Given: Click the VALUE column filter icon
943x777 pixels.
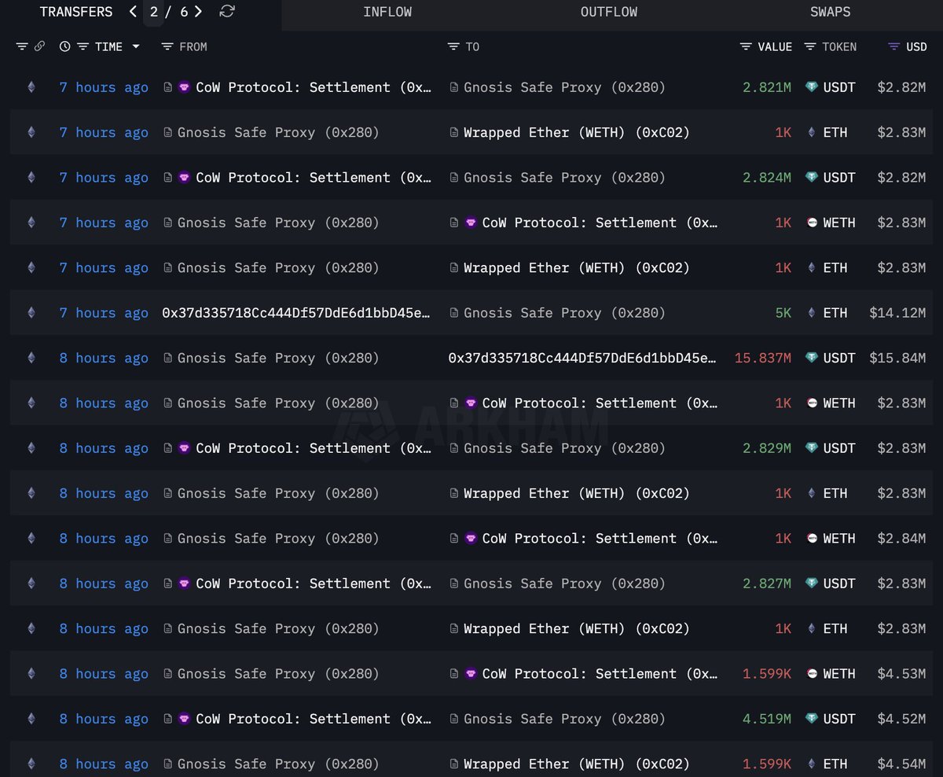Looking at the screenshot, I should [x=746, y=47].
